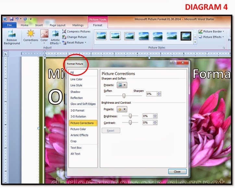Viewport: 235px width, 188px height.
Task: Select Crop category
Action: click(x=83, y=141)
